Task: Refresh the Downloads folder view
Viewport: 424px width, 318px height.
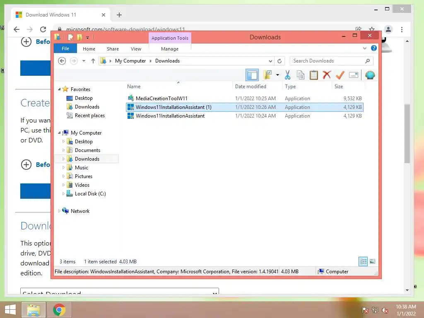Action: [x=279, y=61]
